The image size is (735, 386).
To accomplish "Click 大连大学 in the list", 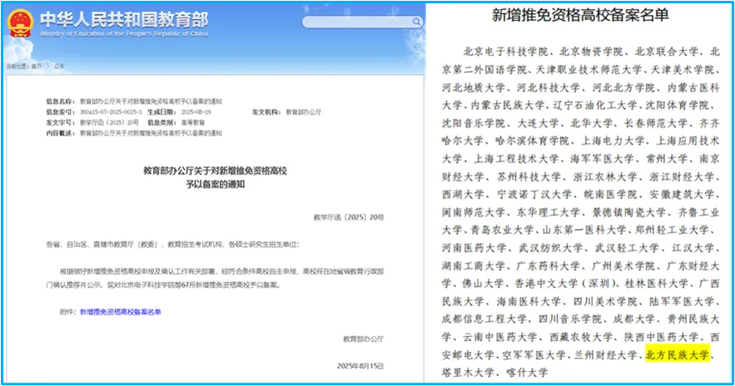I will 538,123.
